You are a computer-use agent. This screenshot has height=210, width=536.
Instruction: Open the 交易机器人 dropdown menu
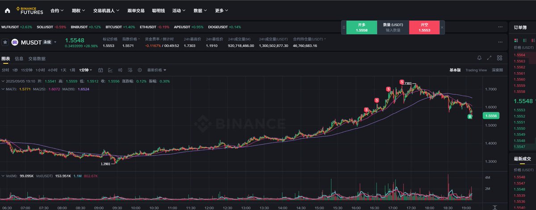pyautogui.click(x=106, y=10)
